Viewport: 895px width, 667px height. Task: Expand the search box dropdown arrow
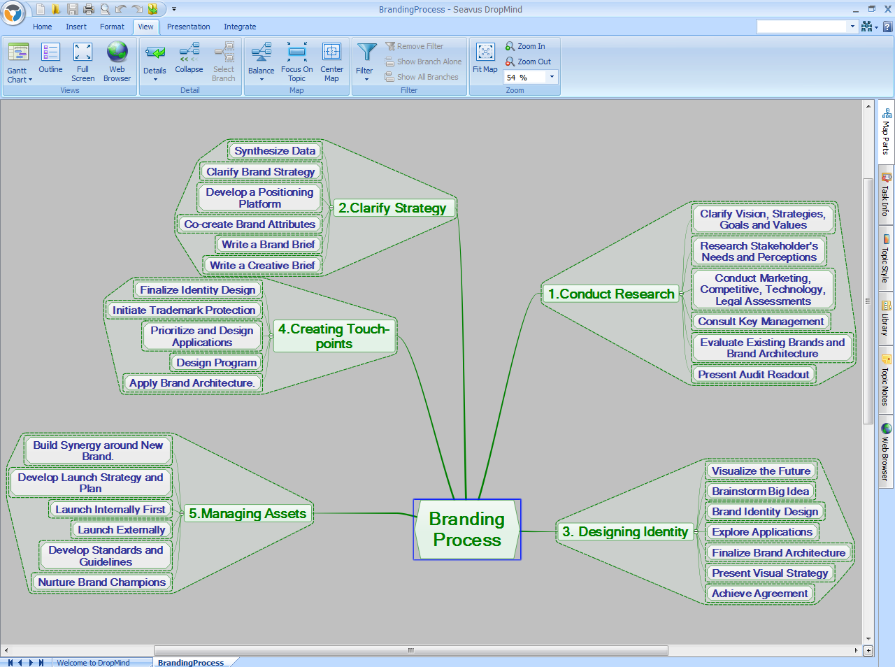click(852, 27)
